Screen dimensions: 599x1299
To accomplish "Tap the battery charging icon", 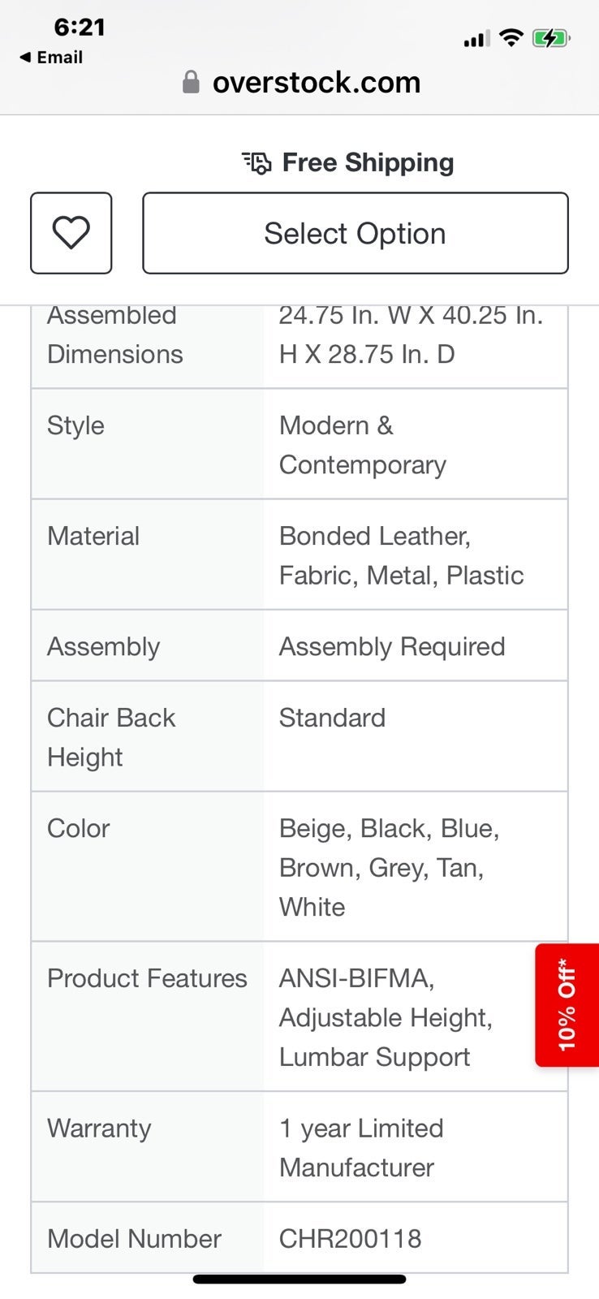I will click(x=552, y=37).
